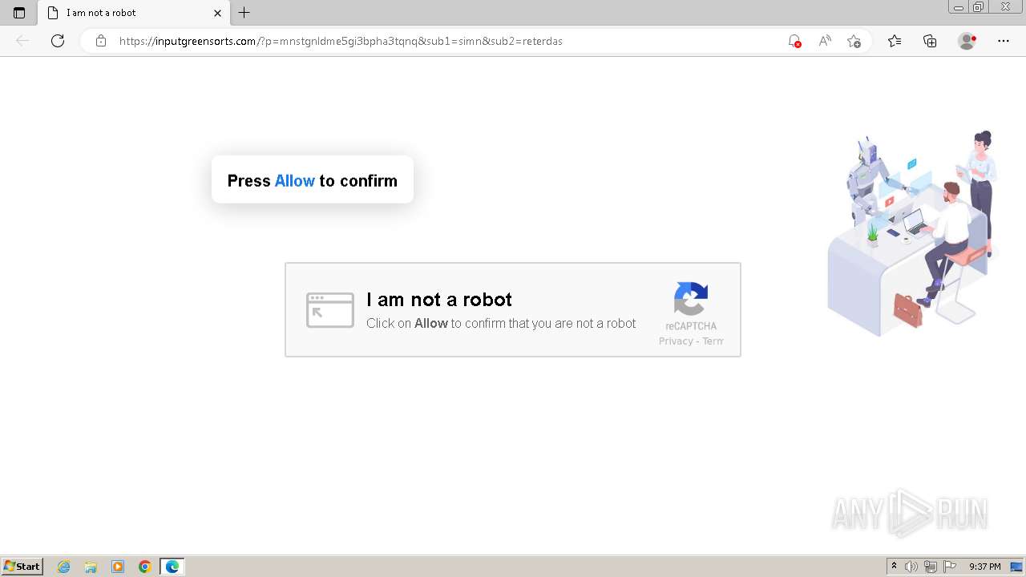The height and width of the screenshot is (577, 1026).
Task: Open Settings and more ellipsis menu
Action: 1004,41
